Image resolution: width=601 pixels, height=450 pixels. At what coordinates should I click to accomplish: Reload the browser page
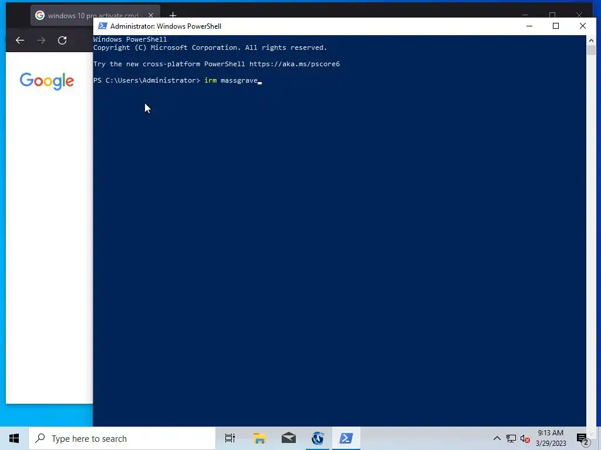pos(62,40)
